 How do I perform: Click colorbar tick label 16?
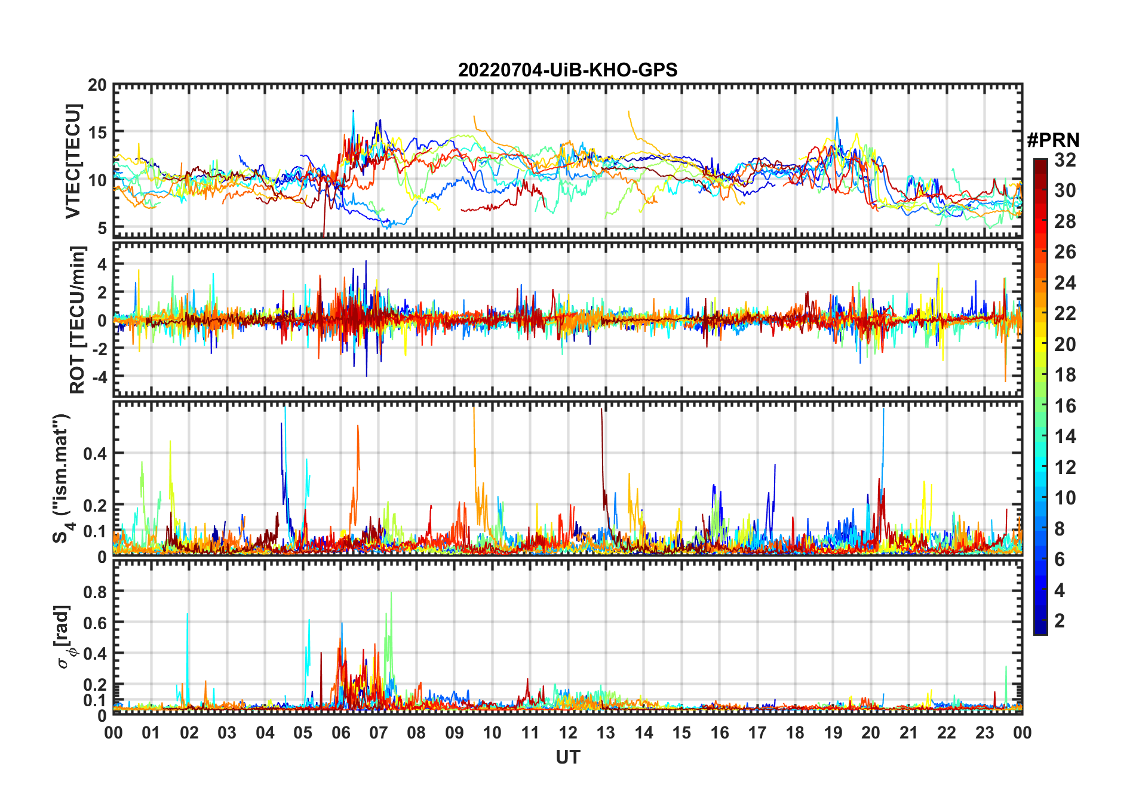pos(1065,406)
